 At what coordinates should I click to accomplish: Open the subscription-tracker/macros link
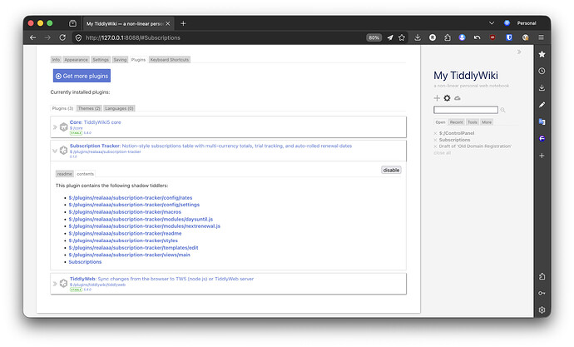(x=125, y=212)
